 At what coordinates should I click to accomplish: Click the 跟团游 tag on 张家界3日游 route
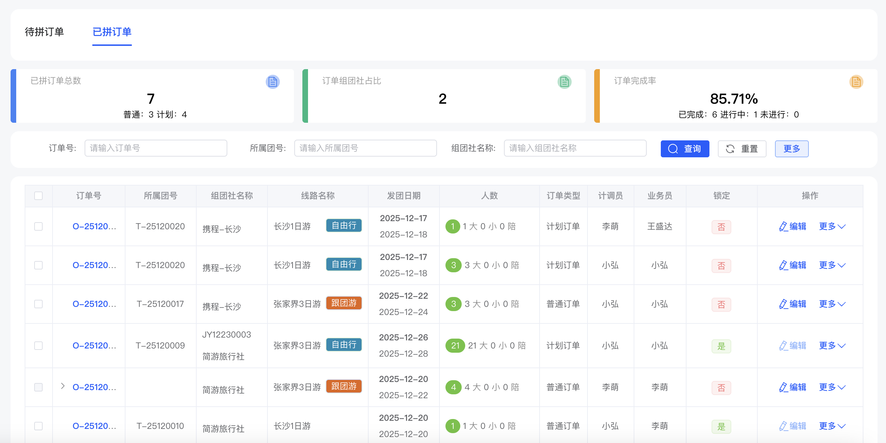[344, 303]
